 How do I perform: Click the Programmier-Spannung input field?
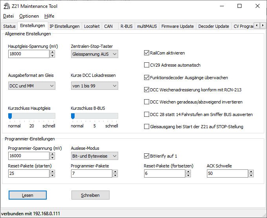(x=29, y=156)
